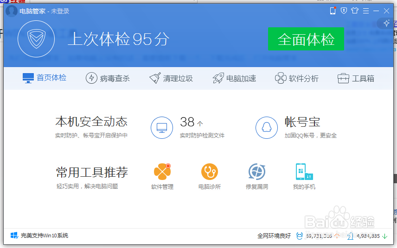This screenshot has width=397, height=248.
Task: Click 实时防护检测文件 label
Action: click(x=202, y=136)
